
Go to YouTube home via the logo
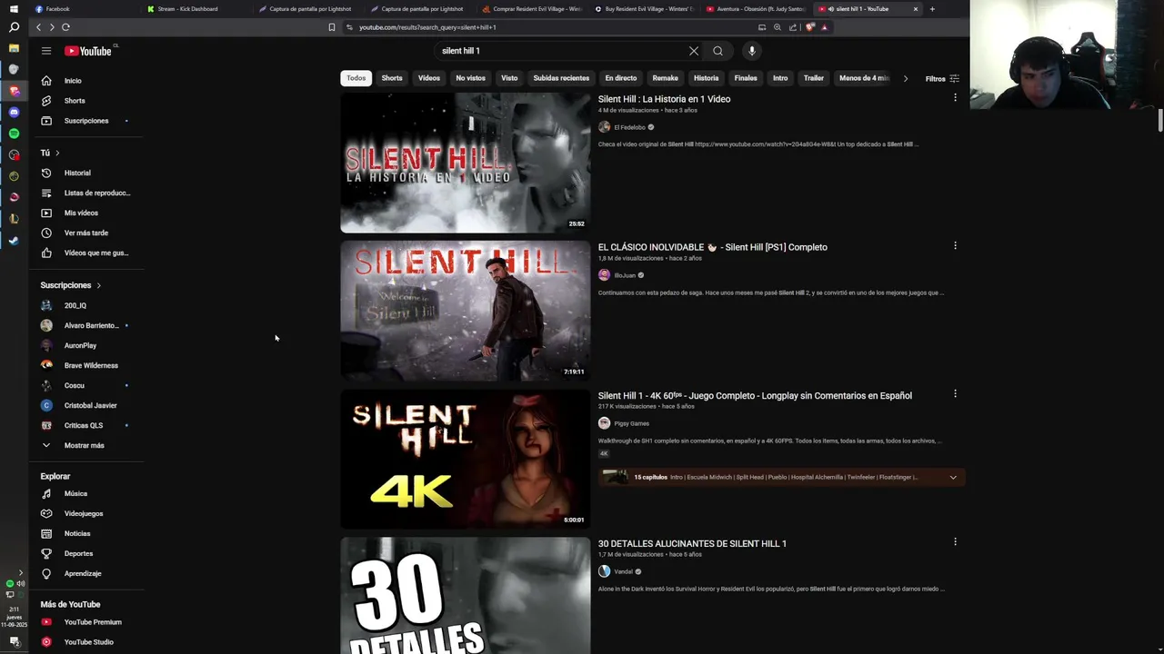tap(88, 51)
